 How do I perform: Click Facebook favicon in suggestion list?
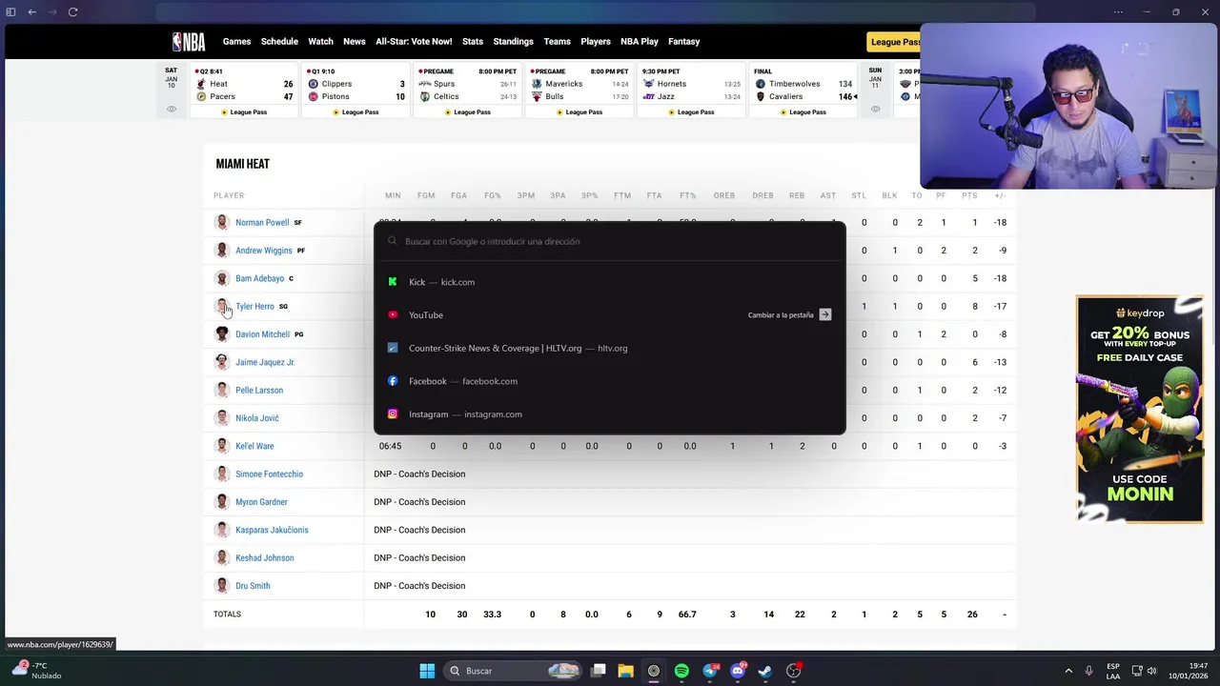point(392,381)
